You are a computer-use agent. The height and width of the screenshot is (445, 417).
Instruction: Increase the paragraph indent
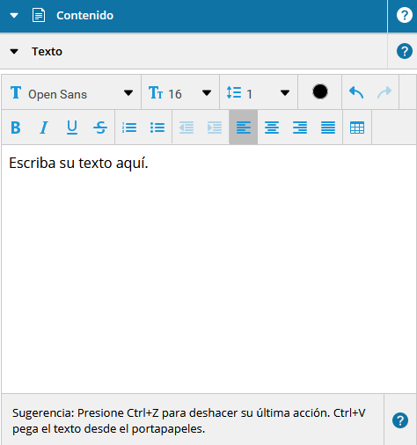tap(215, 128)
